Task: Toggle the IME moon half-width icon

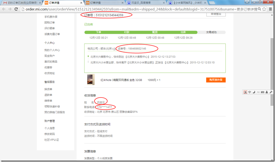Action: 254,92
